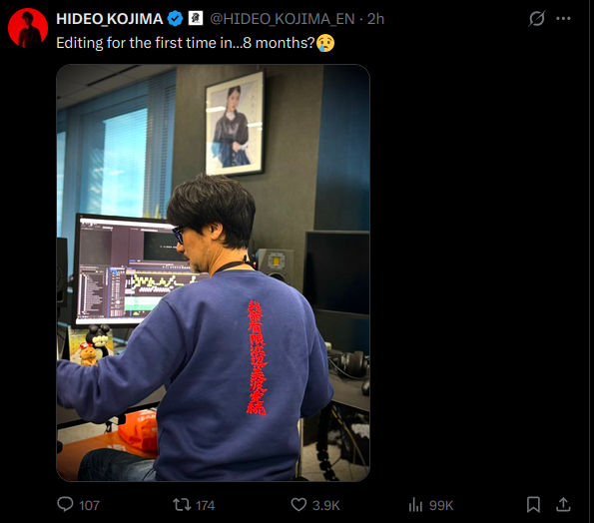The height and width of the screenshot is (523, 594).
Task: Click the HIDEO_KOJIMA display name
Action: 110,19
